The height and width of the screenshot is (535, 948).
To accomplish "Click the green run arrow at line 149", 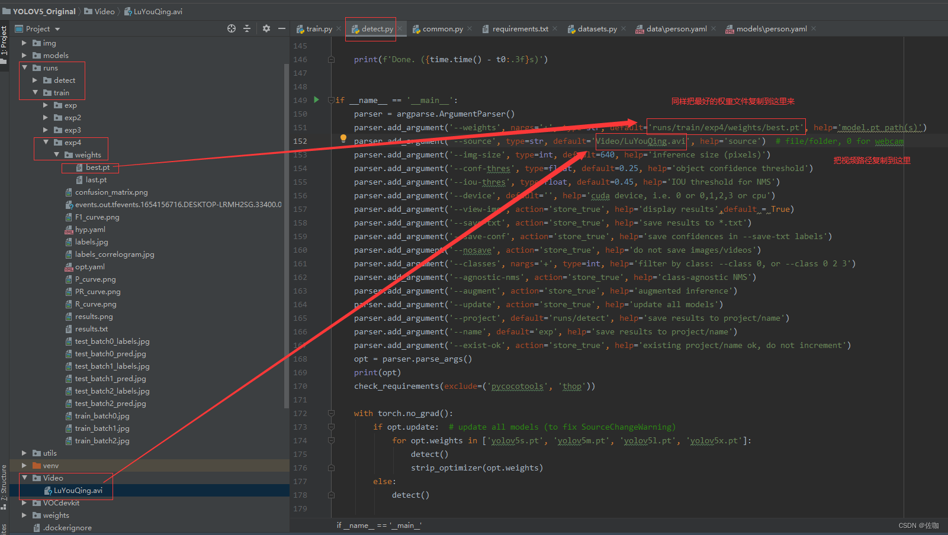I will pyautogui.click(x=316, y=99).
